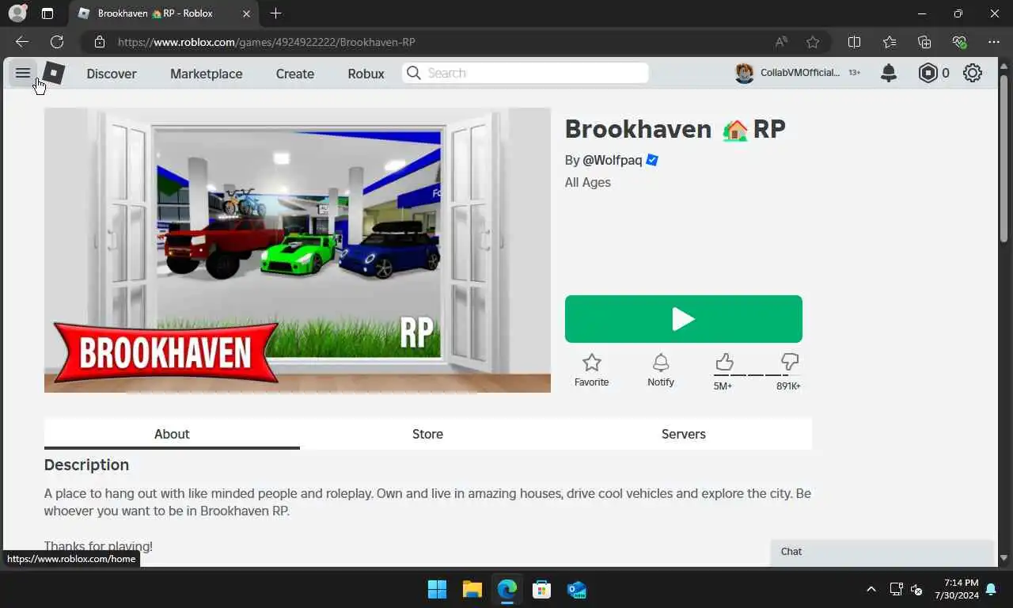Enable Notify bell for Brookhaven
The image size is (1013, 608).
(661, 370)
